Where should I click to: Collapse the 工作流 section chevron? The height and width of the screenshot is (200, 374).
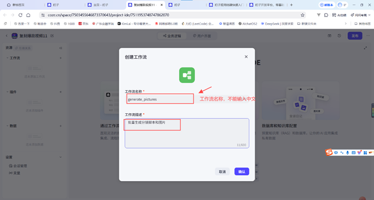(7, 58)
